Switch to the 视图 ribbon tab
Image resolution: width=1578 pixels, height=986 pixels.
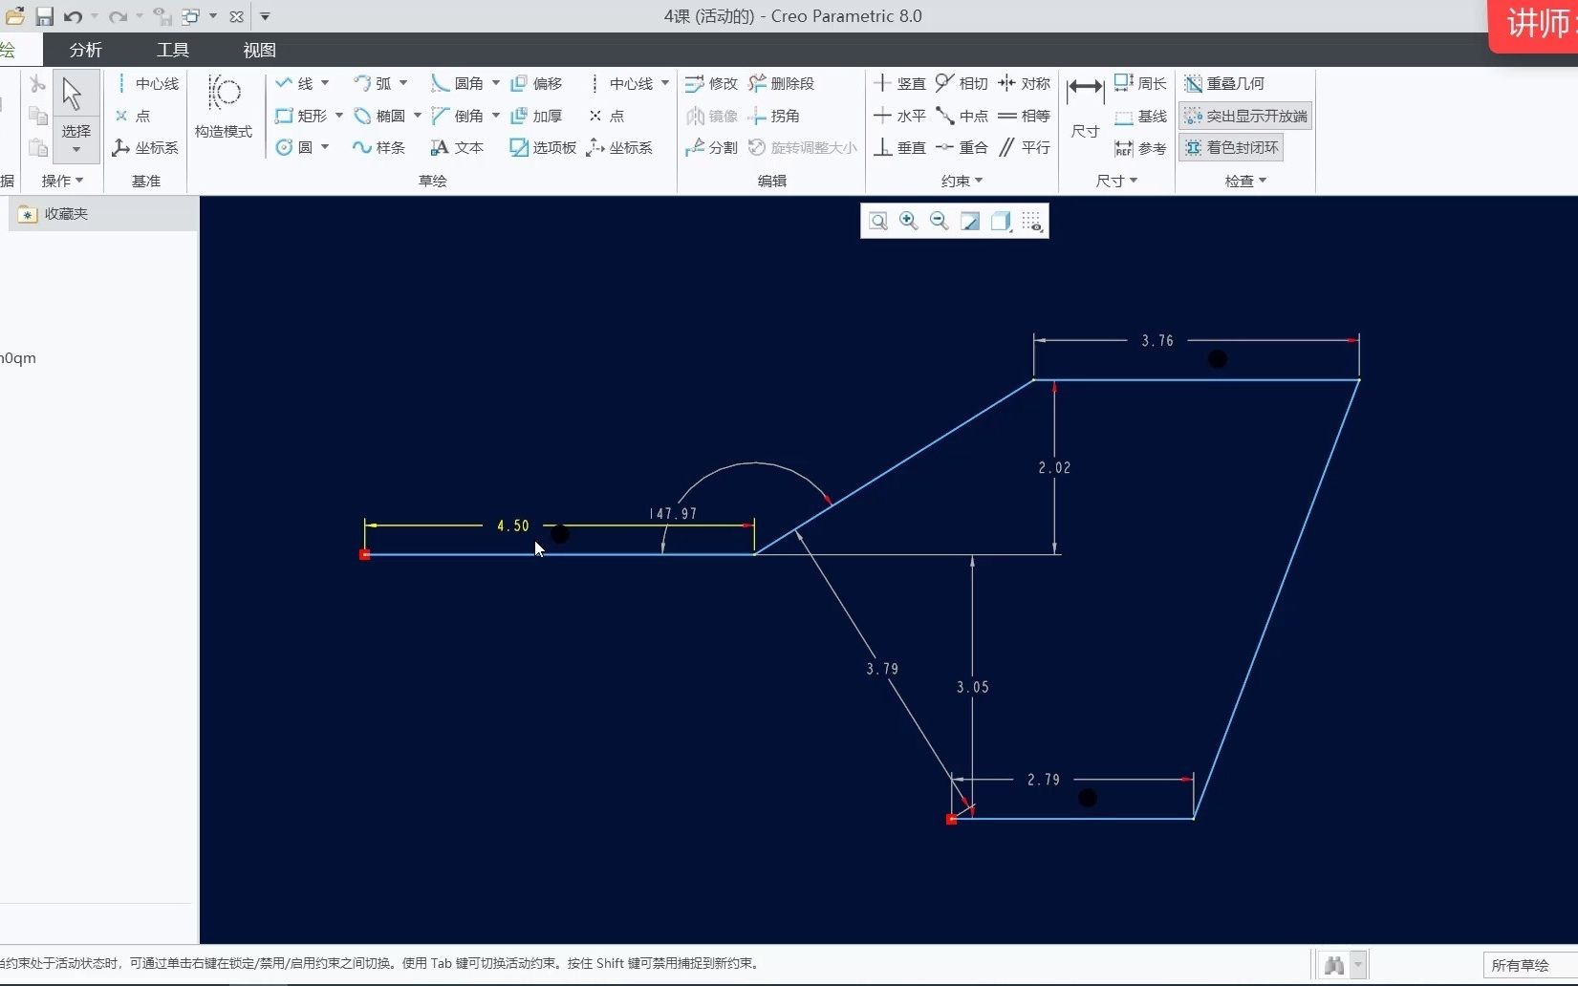pyautogui.click(x=259, y=50)
